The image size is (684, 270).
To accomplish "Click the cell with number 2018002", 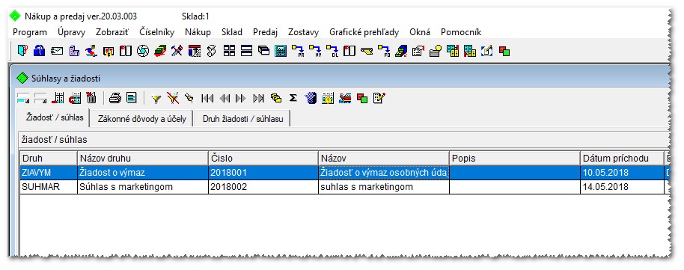I will 263,187.
